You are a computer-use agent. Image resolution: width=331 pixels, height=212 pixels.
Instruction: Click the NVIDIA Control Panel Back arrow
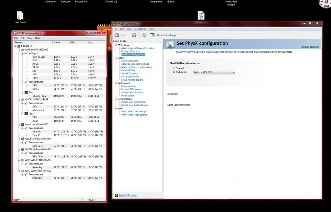117,35
